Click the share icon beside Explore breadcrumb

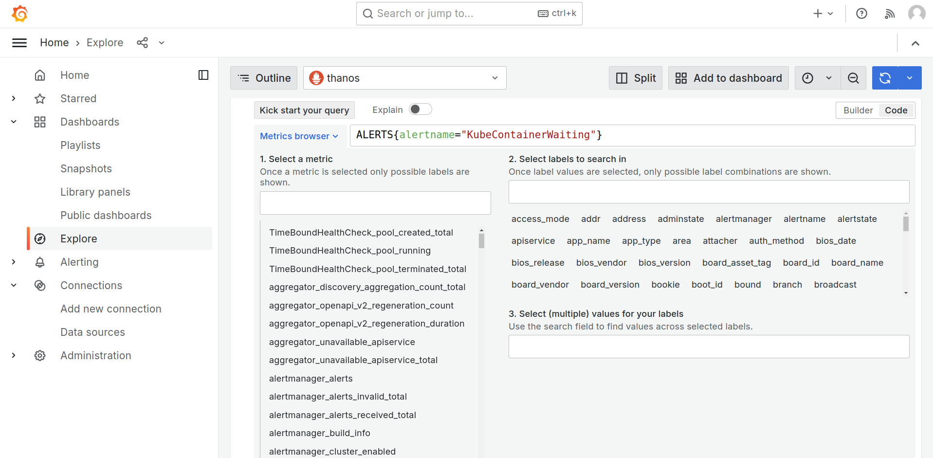tap(142, 43)
